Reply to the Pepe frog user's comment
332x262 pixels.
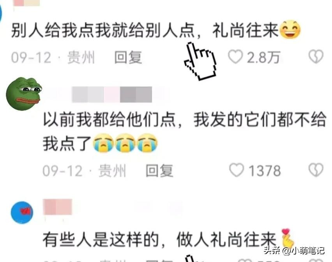click(x=159, y=171)
